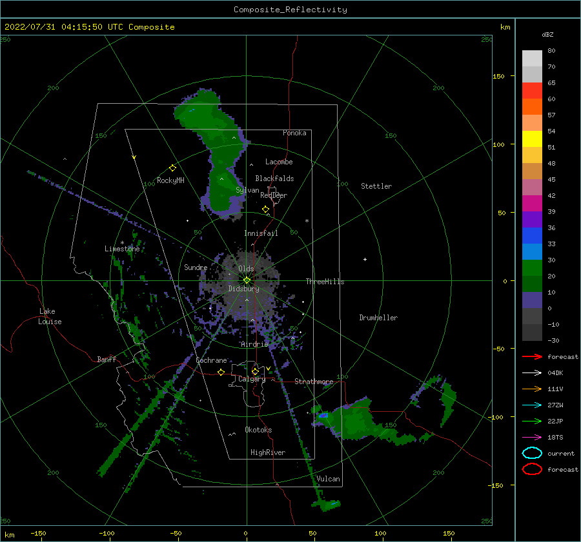
Task: Click the green echo patch south of Vulcan
Action: click(x=326, y=505)
